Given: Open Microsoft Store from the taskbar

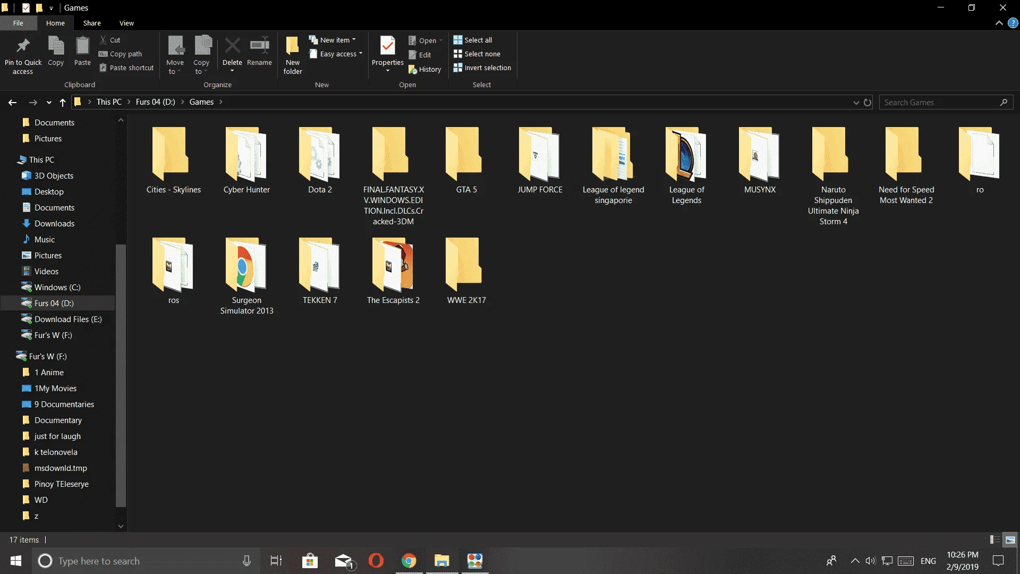Looking at the screenshot, I should (x=310, y=561).
